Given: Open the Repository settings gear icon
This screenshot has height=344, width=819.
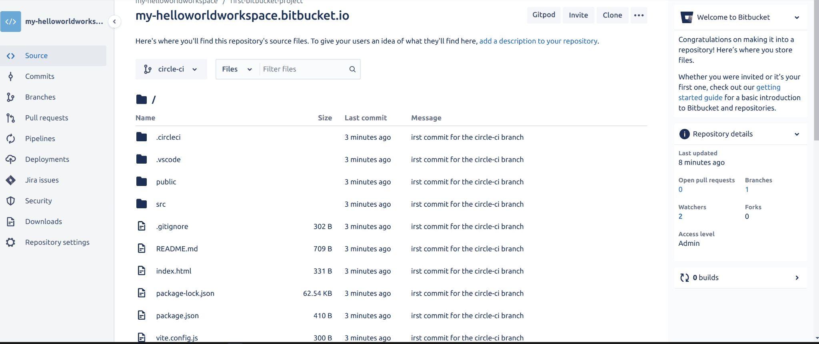Looking at the screenshot, I should pos(11,242).
